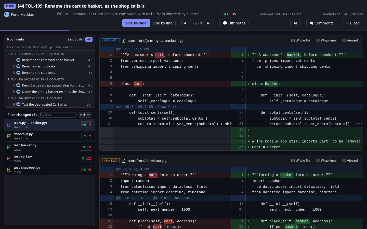Click the document icon in the basket.py diff header
This screenshot has width=367, height=229.
pyautogui.click(x=124, y=41)
